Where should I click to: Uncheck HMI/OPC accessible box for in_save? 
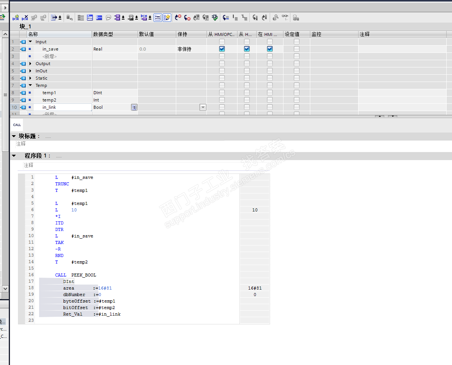point(222,49)
